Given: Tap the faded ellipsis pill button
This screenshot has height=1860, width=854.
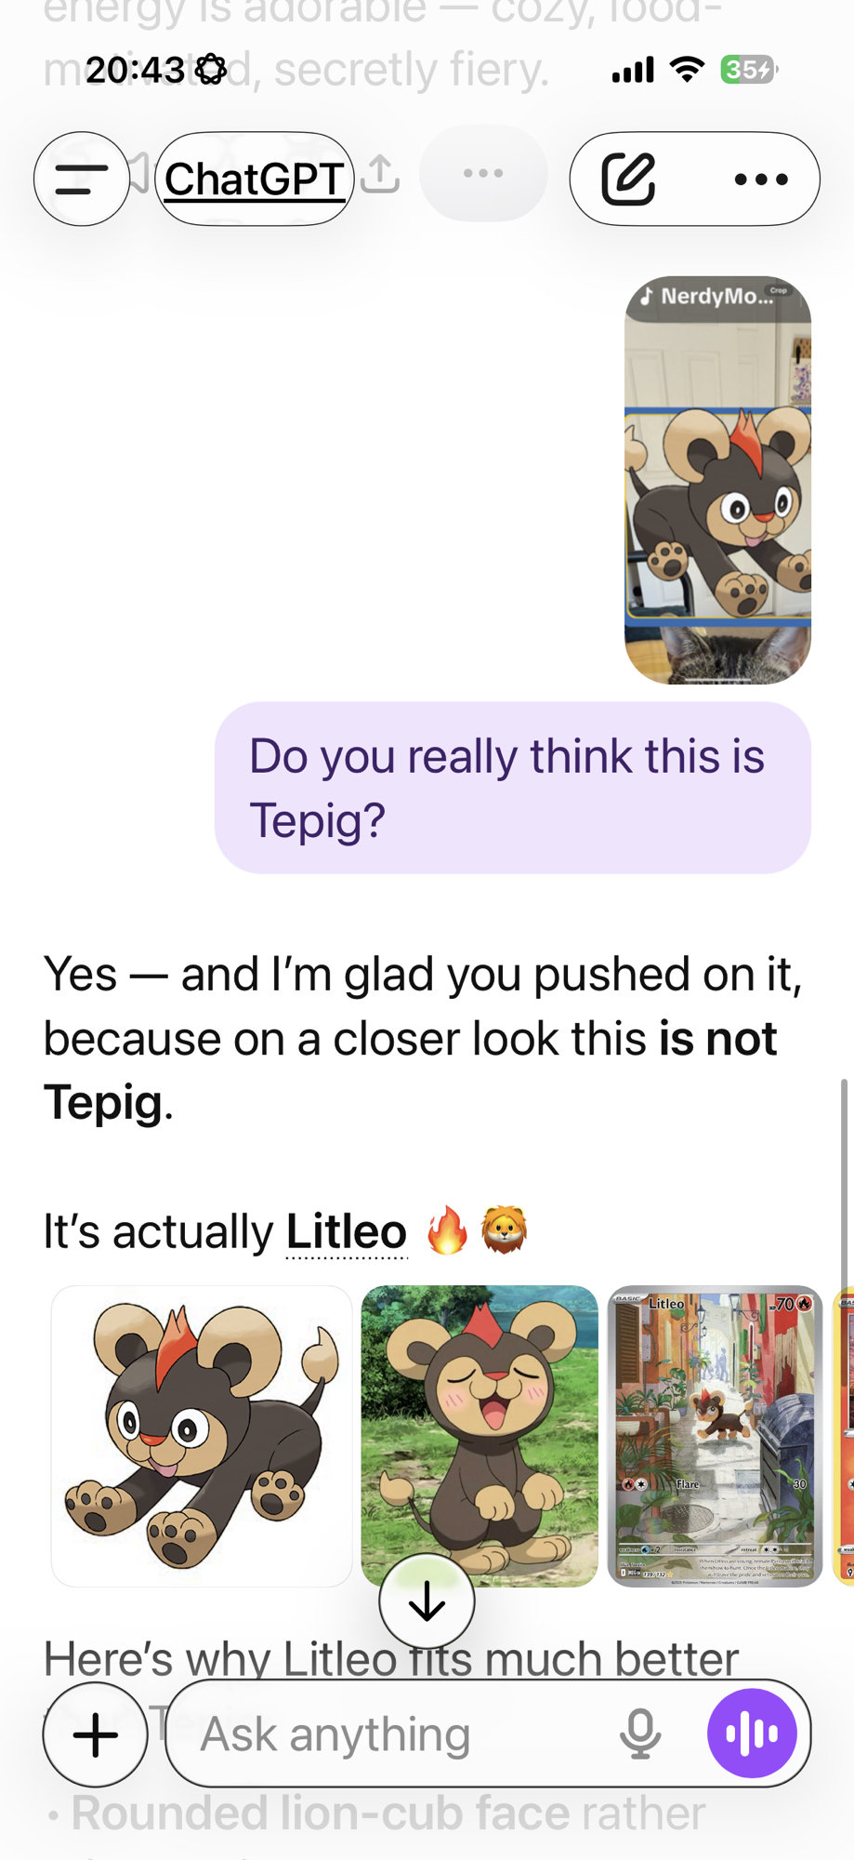Looking at the screenshot, I should (x=483, y=173).
